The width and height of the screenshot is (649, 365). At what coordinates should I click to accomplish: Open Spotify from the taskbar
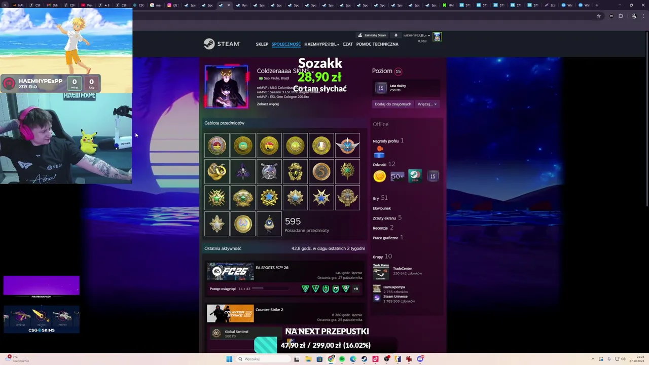point(342,359)
